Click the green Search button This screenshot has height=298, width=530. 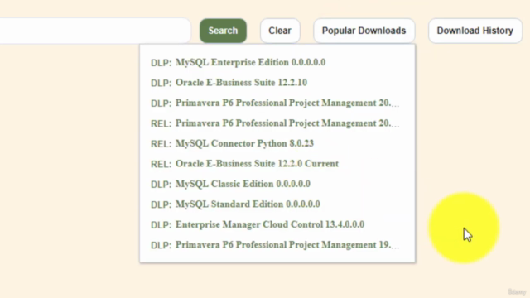(x=223, y=31)
